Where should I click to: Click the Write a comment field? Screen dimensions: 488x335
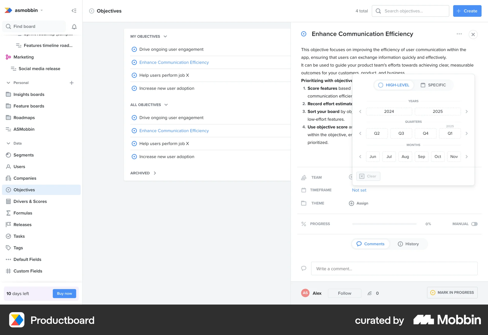[394, 269]
